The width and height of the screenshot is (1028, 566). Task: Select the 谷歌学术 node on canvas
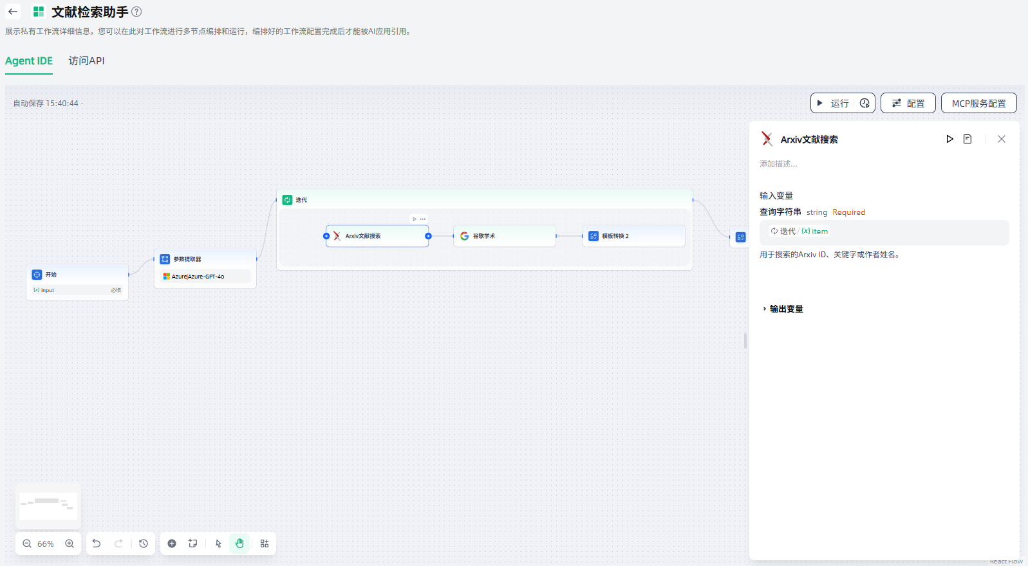point(504,236)
